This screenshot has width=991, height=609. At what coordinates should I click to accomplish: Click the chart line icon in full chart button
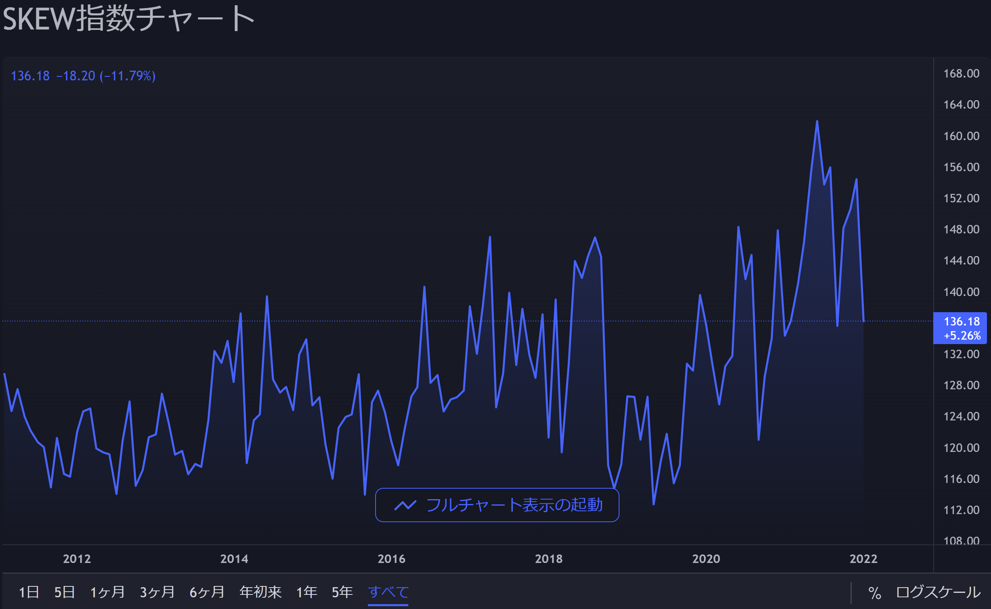[x=405, y=505]
